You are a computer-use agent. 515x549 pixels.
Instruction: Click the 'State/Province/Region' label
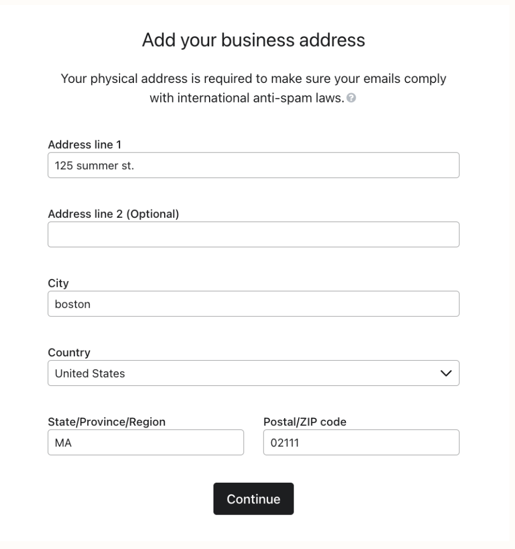106,421
